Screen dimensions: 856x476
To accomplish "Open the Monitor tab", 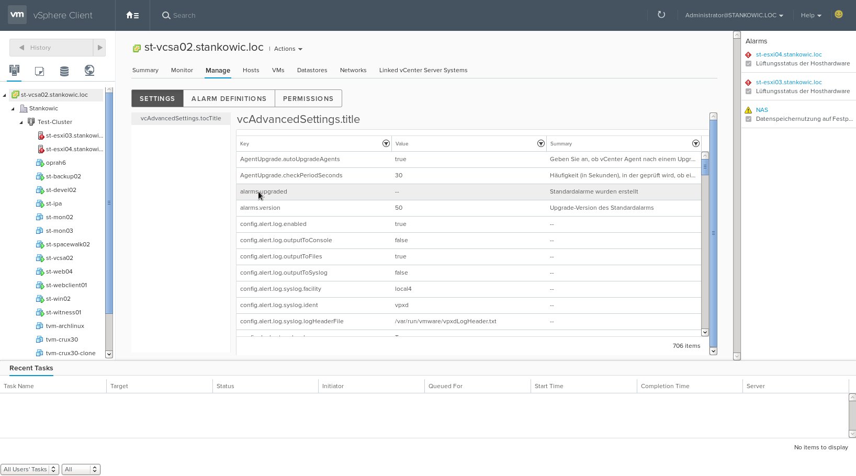I will coord(182,70).
